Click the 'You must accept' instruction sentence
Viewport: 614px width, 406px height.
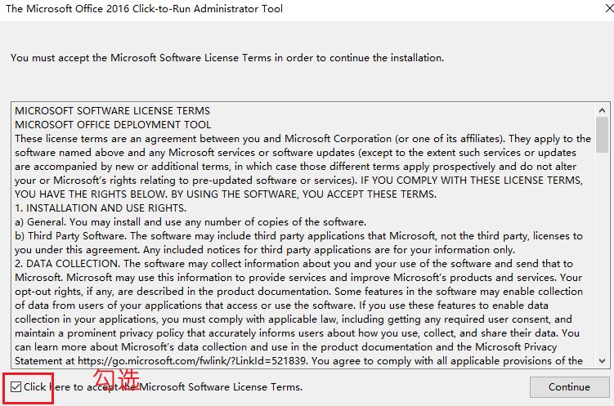pos(227,58)
